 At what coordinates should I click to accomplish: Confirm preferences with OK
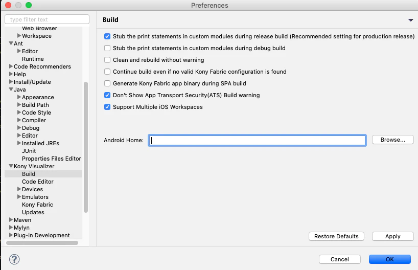(x=390, y=259)
